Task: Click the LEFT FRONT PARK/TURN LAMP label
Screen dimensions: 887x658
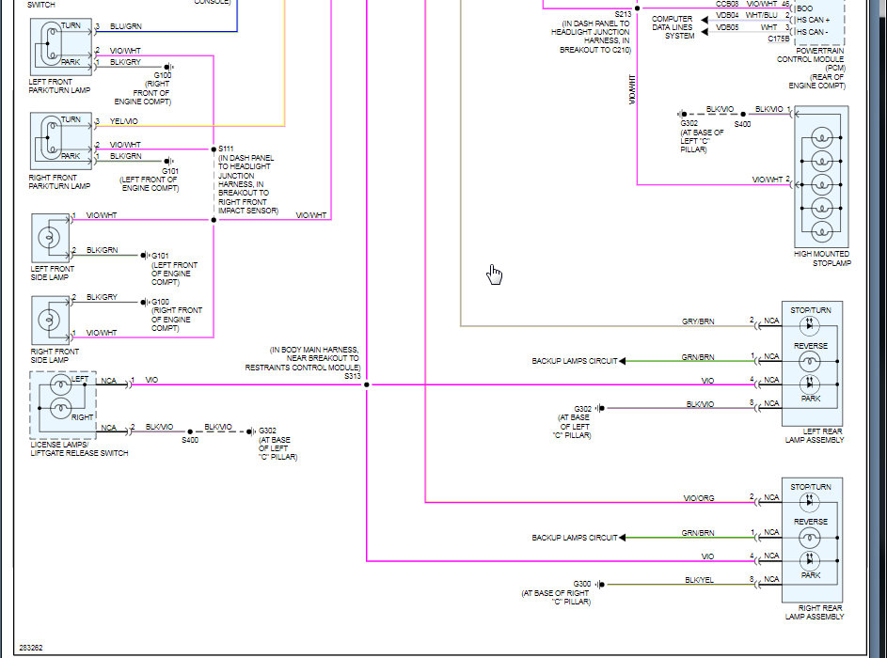Action: (59, 86)
